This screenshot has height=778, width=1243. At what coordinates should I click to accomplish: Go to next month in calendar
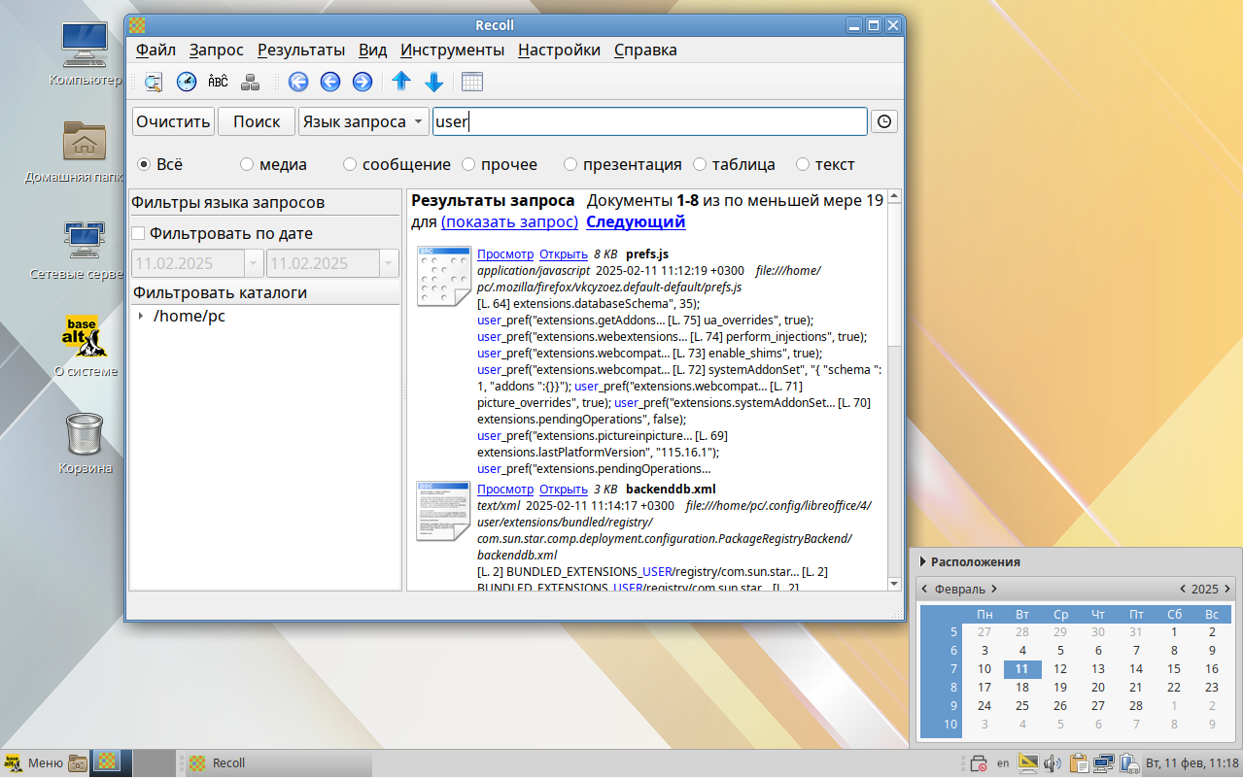pyautogui.click(x=994, y=589)
